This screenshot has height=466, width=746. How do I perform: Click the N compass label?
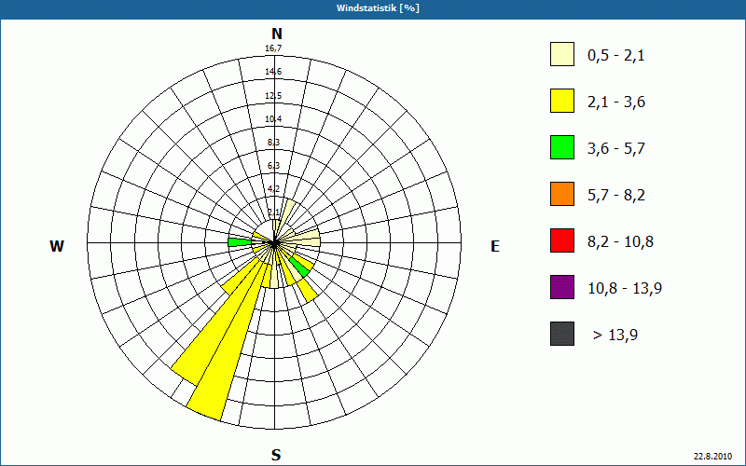pos(277,34)
